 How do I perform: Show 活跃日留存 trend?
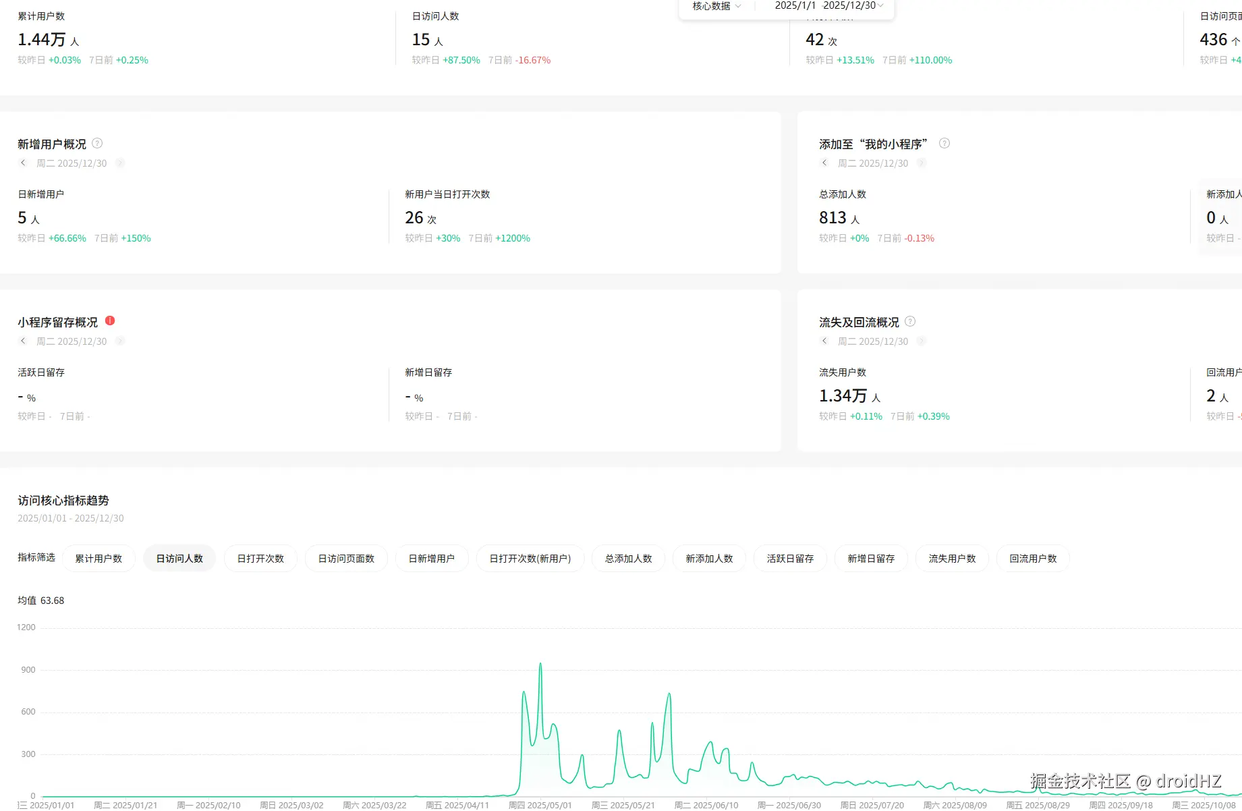(x=790, y=559)
